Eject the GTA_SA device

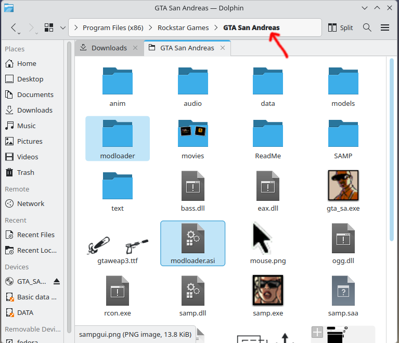57,281
